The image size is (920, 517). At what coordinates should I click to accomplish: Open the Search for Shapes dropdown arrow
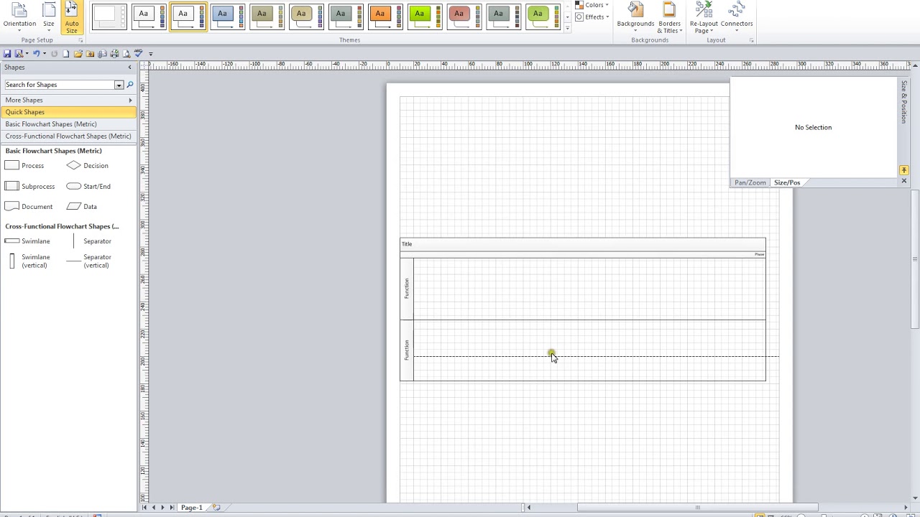tap(119, 85)
